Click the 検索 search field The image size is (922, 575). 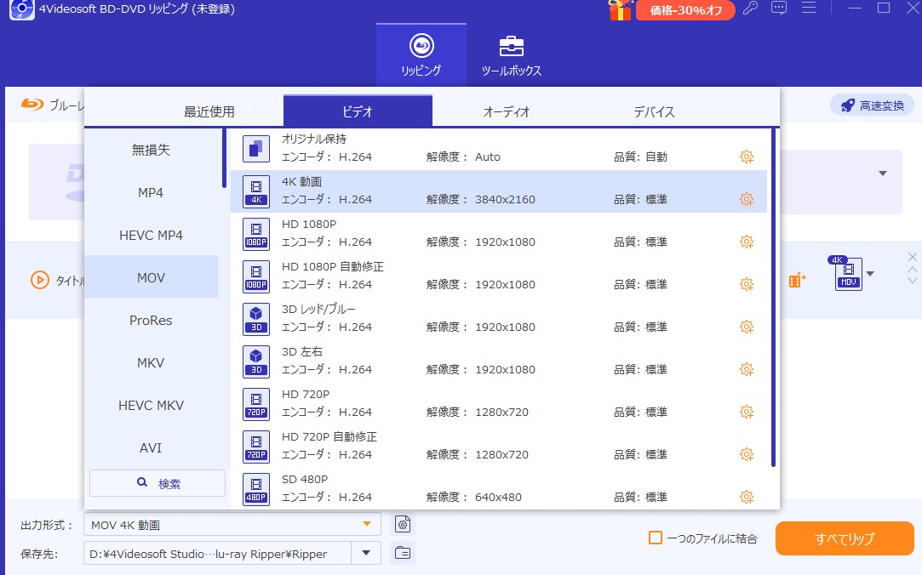[x=157, y=483]
